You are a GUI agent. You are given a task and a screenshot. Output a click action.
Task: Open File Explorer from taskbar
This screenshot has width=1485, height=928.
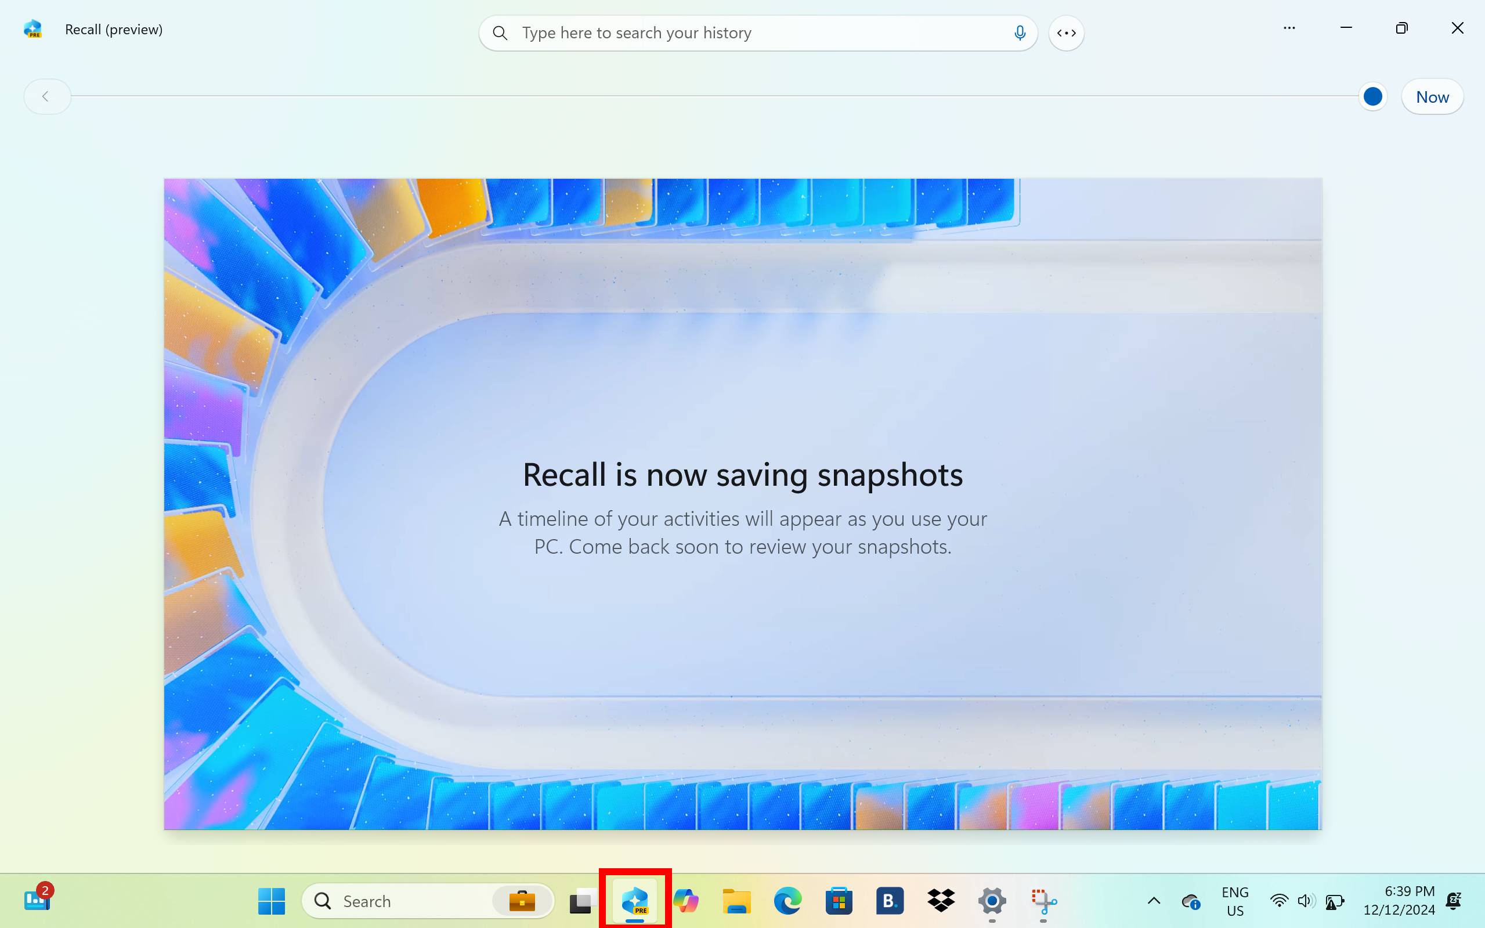coord(736,901)
